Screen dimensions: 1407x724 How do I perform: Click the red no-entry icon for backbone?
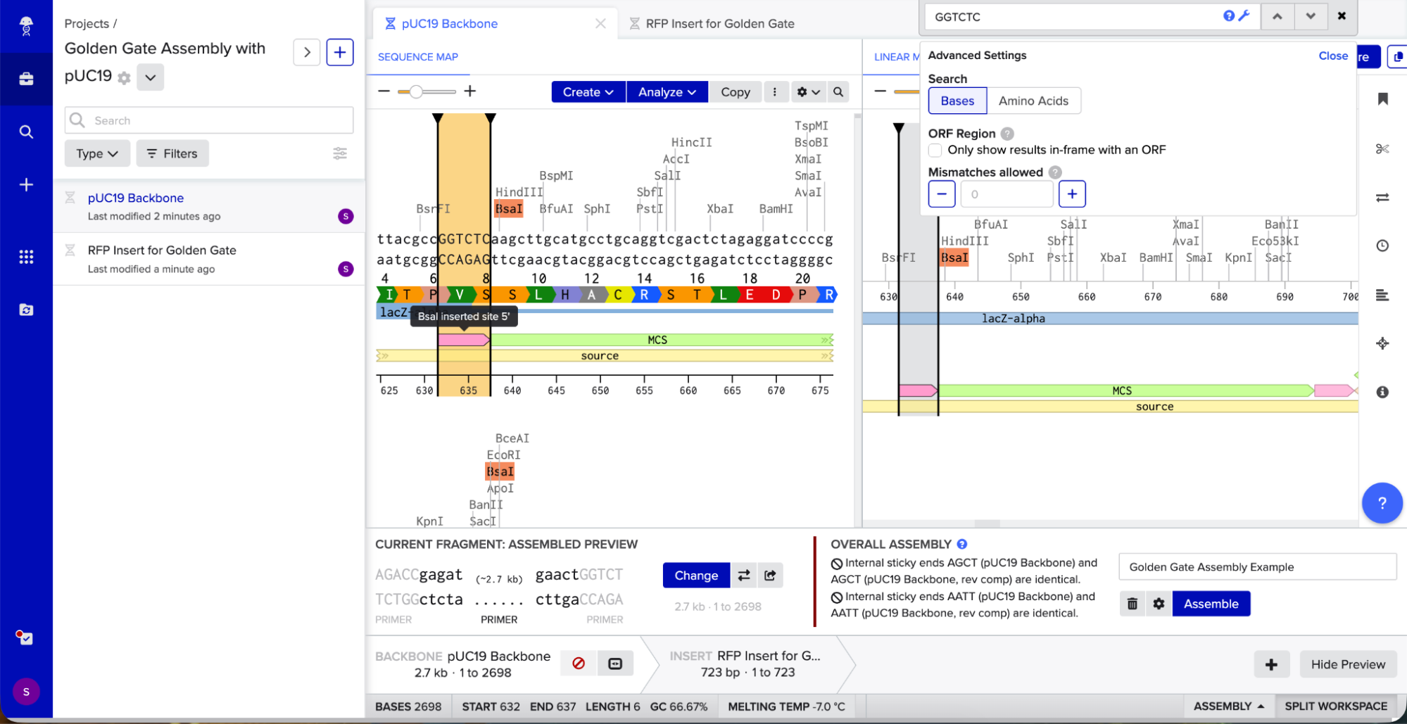pos(579,663)
